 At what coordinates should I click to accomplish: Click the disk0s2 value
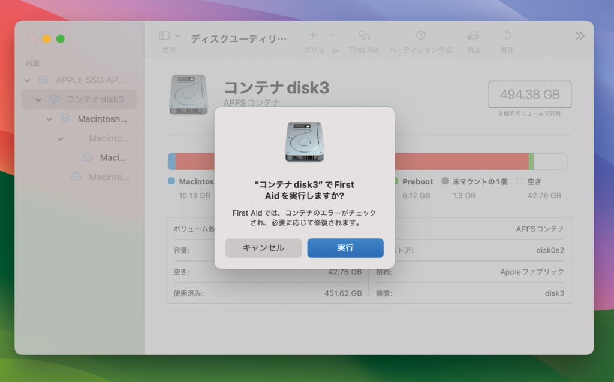point(550,250)
